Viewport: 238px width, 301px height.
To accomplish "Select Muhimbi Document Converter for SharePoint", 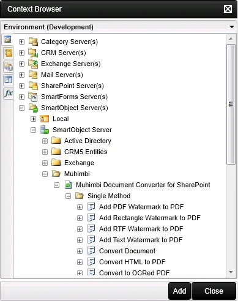I will click(143, 185).
